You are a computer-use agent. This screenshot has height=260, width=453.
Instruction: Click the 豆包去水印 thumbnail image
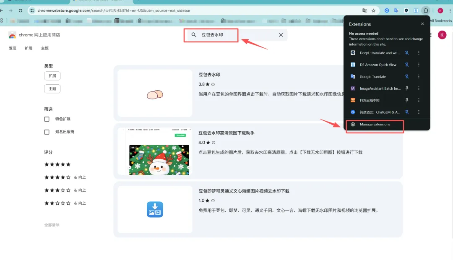[x=155, y=93]
